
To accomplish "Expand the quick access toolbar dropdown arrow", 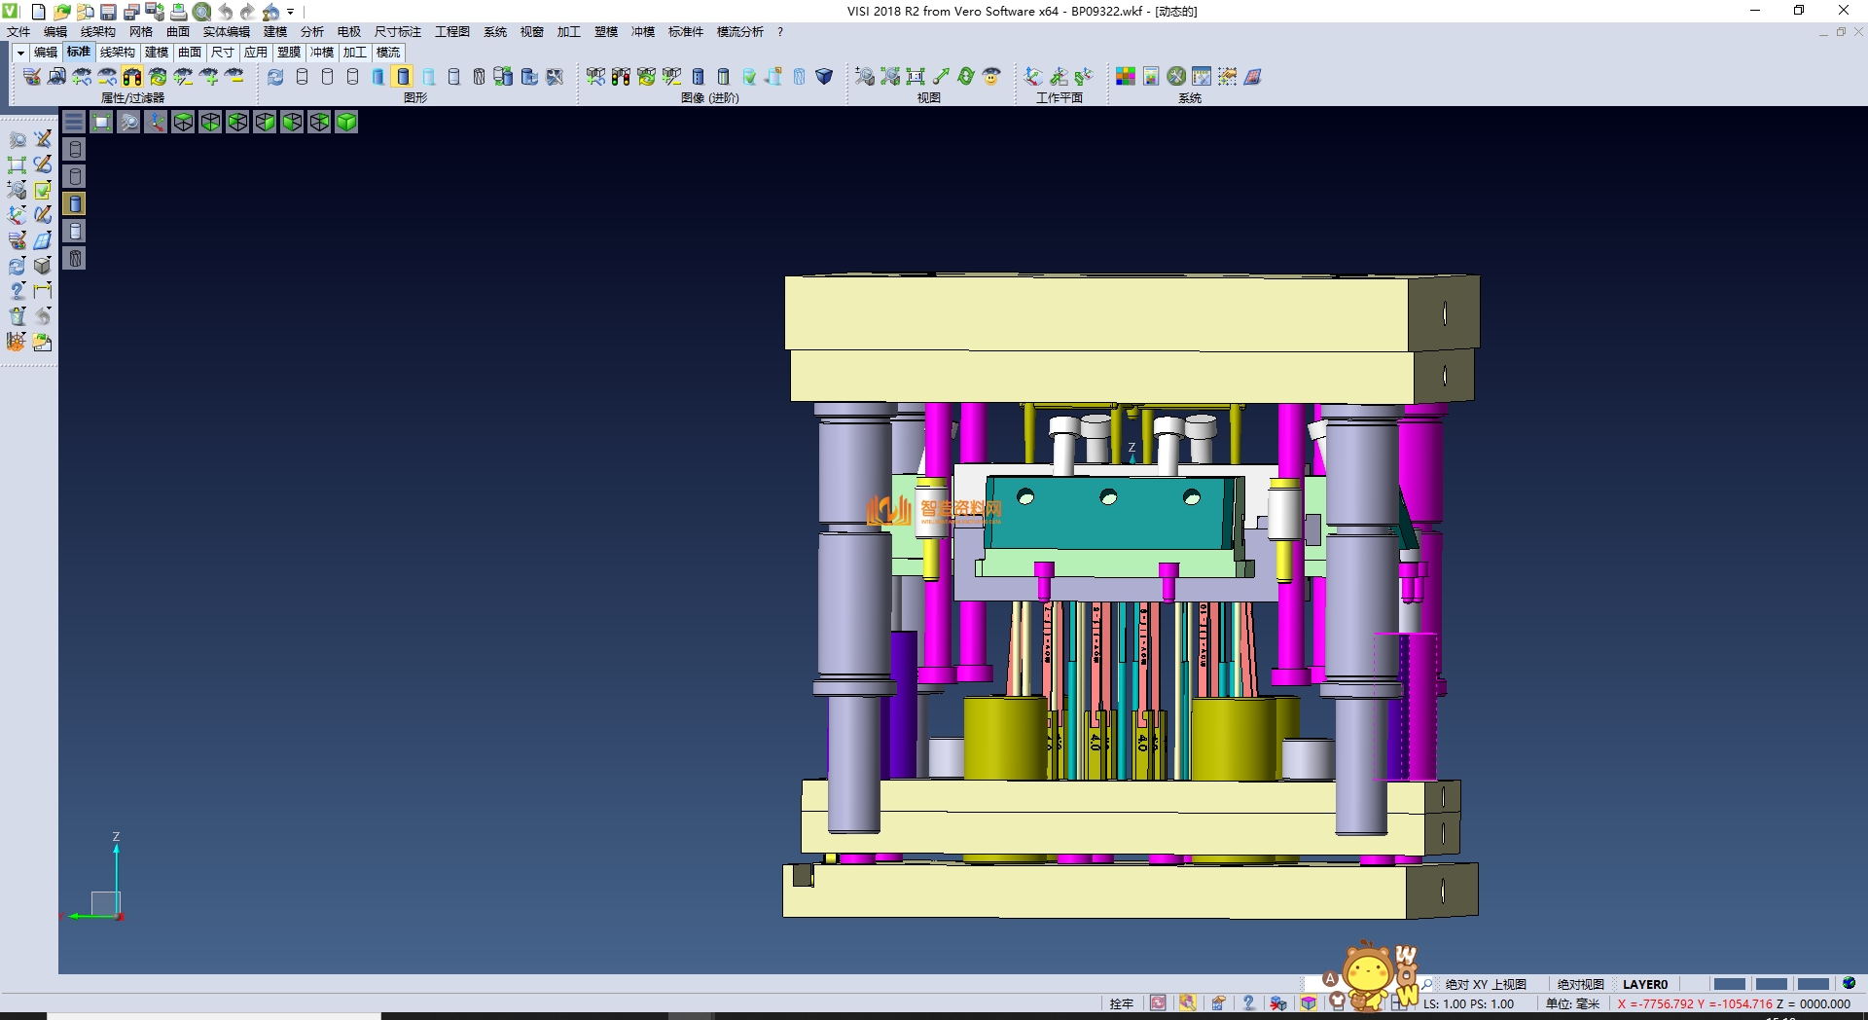I will tap(290, 12).
